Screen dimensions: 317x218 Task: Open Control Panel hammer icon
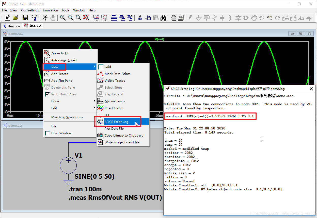(35, 18)
